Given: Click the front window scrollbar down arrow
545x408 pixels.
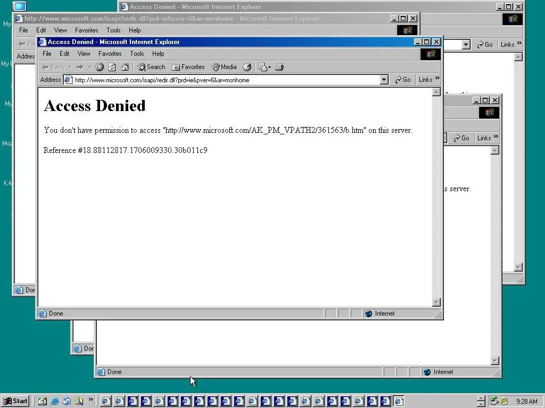Looking at the screenshot, I should pos(436,302).
